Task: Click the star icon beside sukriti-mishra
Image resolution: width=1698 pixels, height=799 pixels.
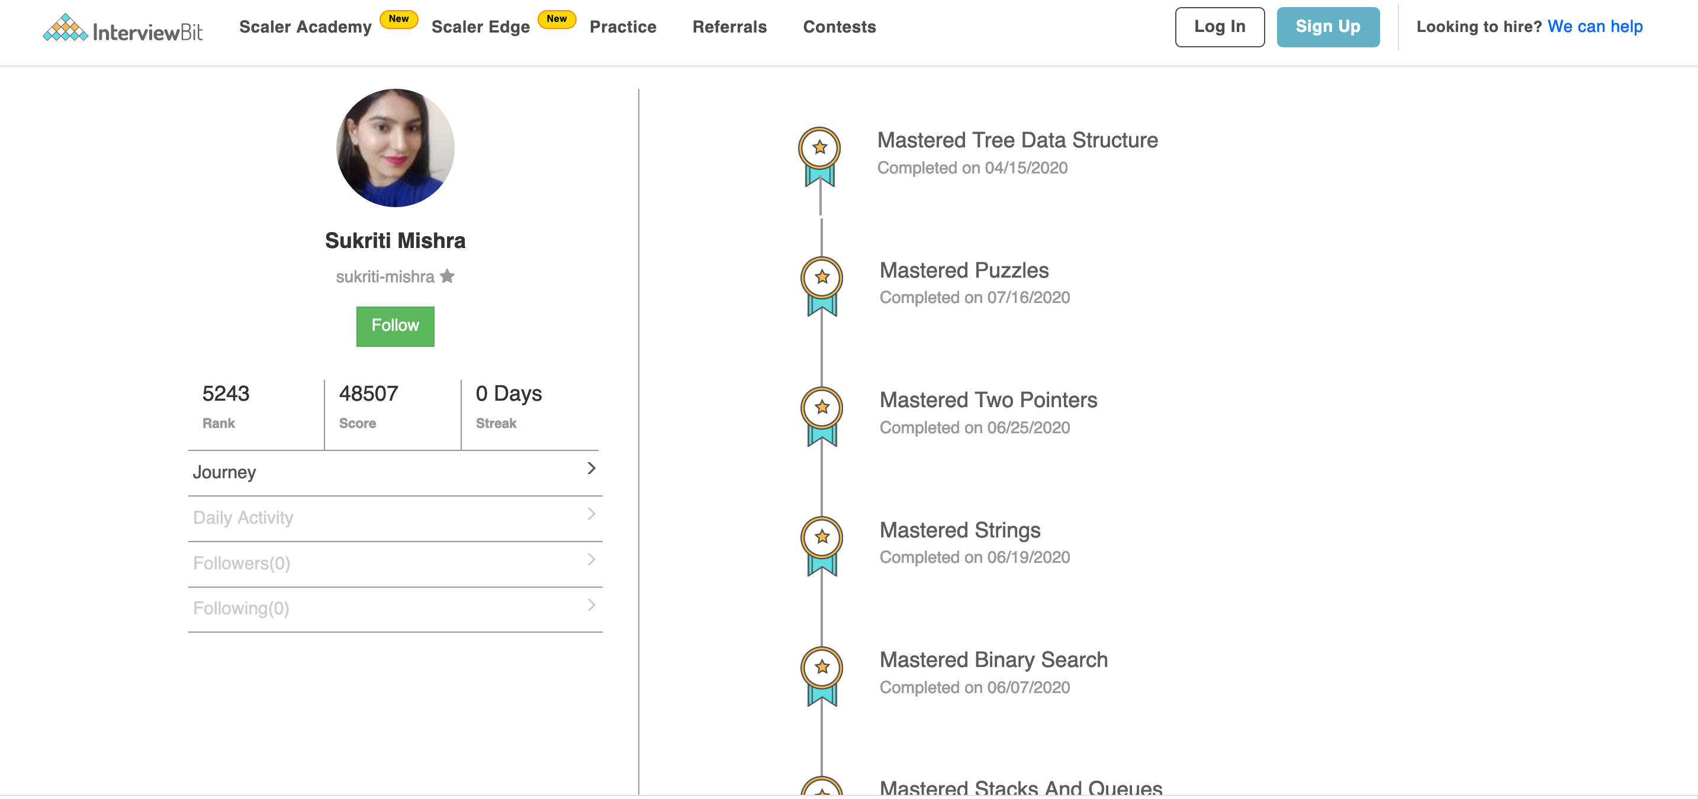Action: tap(447, 276)
